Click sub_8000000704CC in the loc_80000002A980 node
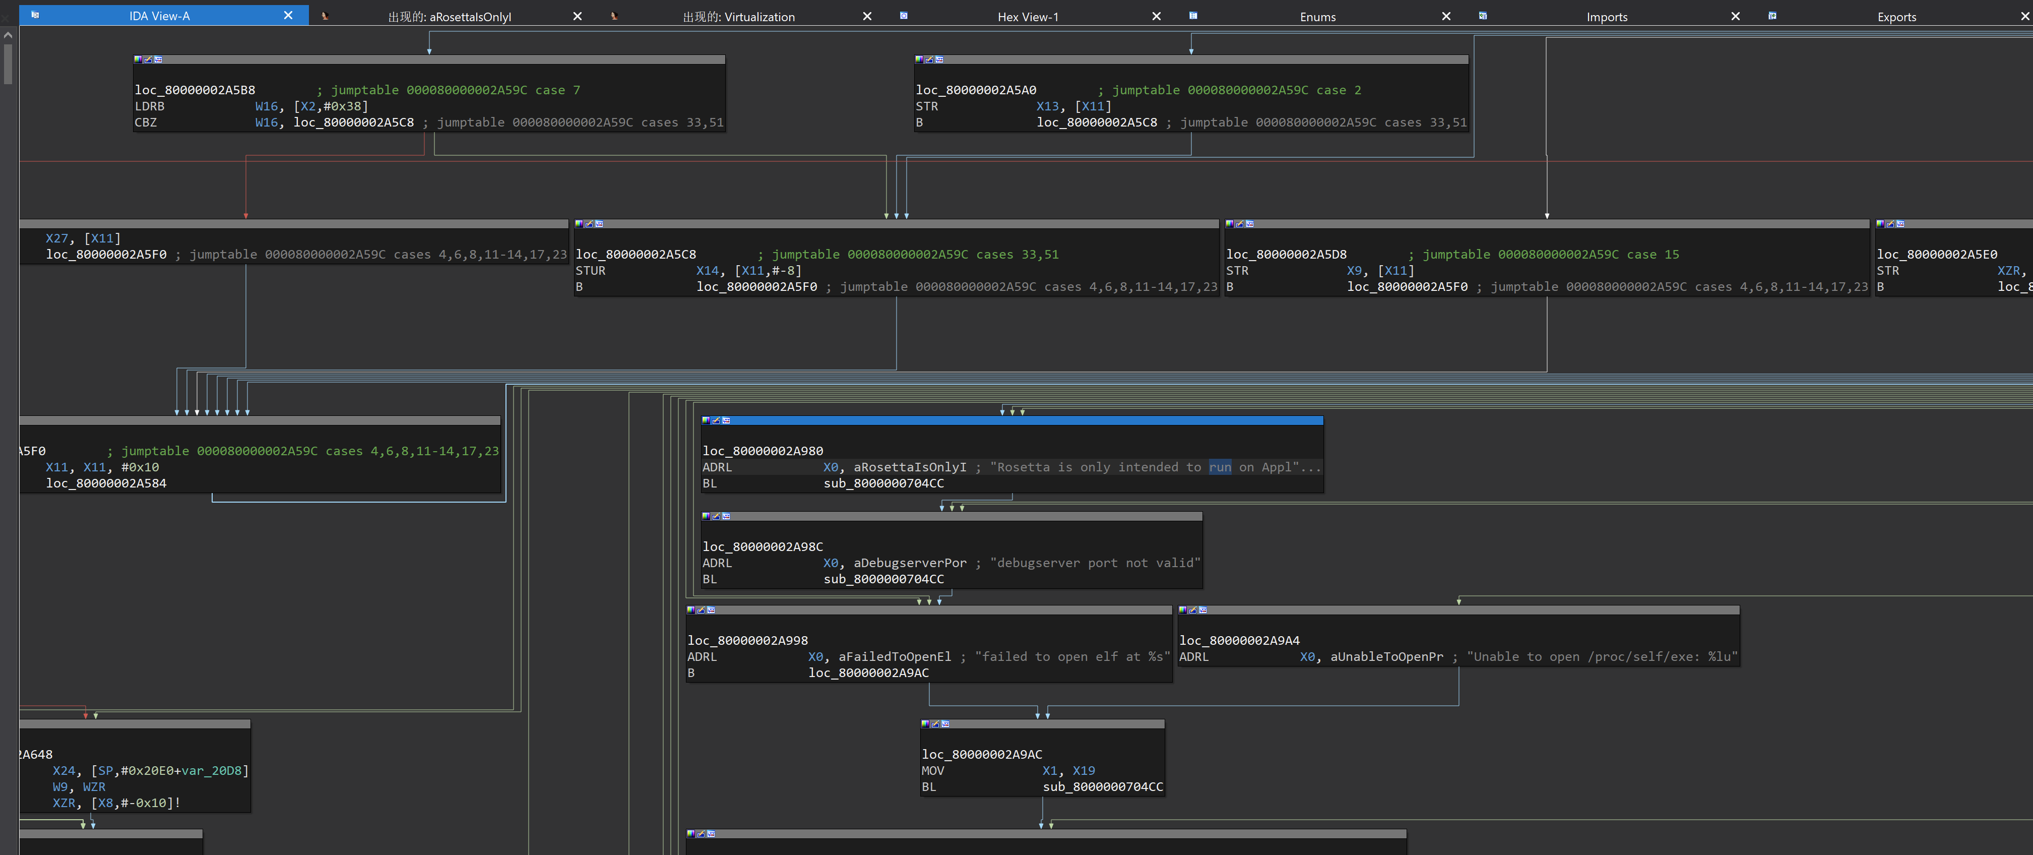Screen dimensions: 2033x855 [x=883, y=483]
